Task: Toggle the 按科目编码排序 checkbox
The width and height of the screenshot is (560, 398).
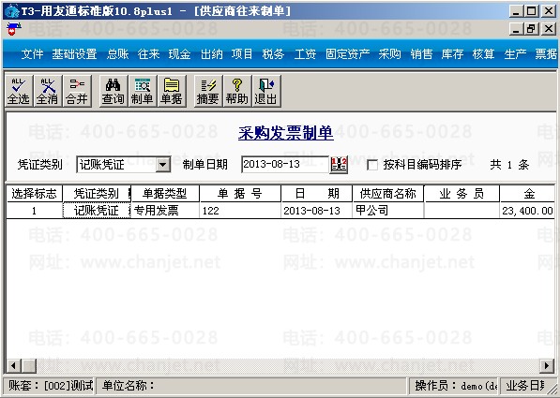Action: pos(372,165)
